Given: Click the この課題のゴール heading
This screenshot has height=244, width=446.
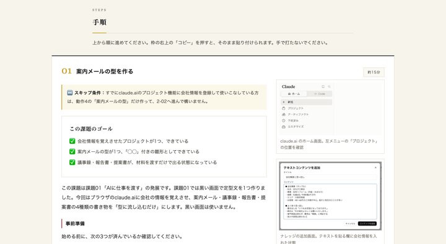Looking at the screenshot, I should click(x=91, y=129).
